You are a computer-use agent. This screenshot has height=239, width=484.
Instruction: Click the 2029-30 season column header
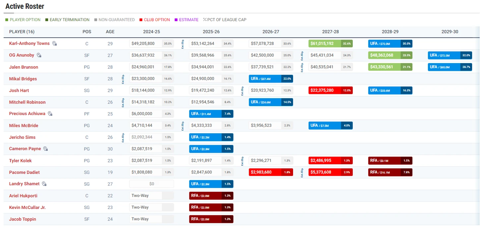[x=450, y=32]
